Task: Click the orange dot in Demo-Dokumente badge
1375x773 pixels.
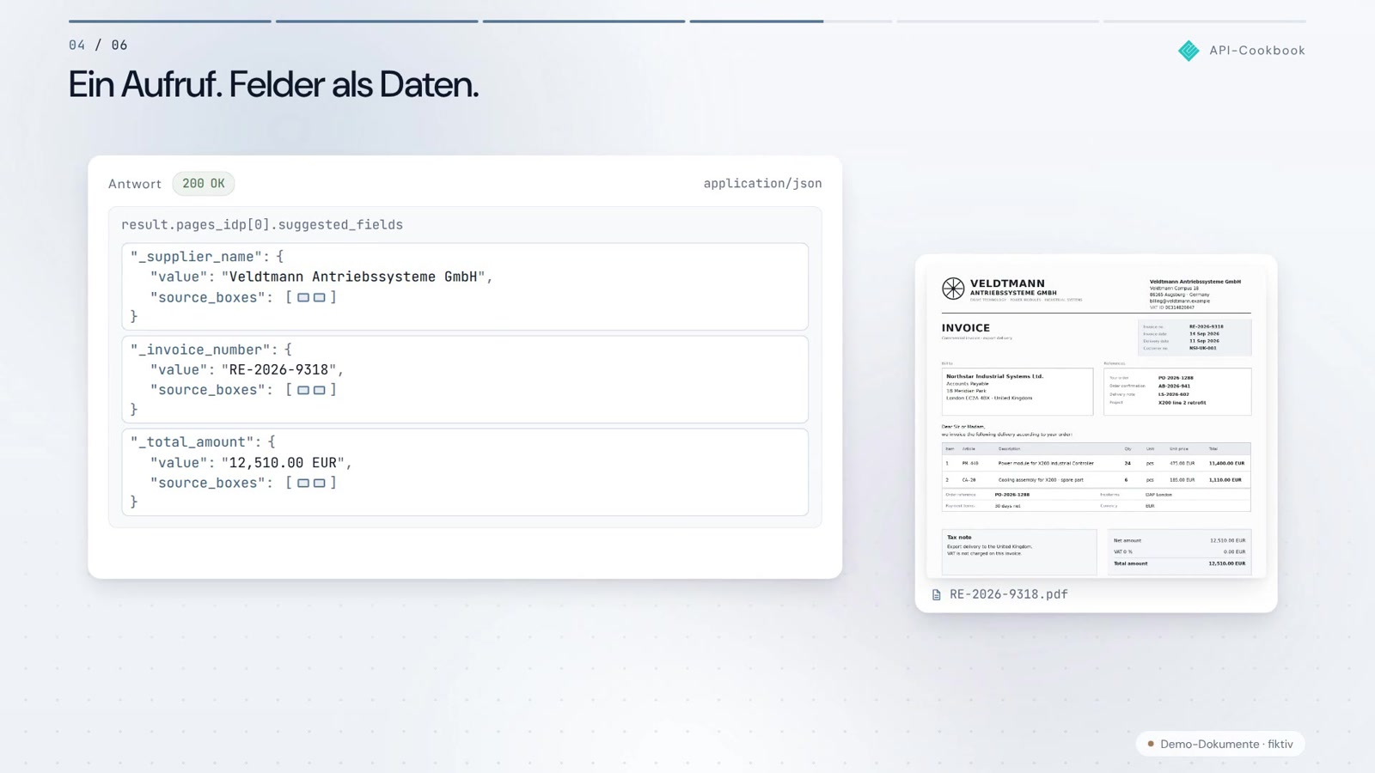Action: 1151,744
